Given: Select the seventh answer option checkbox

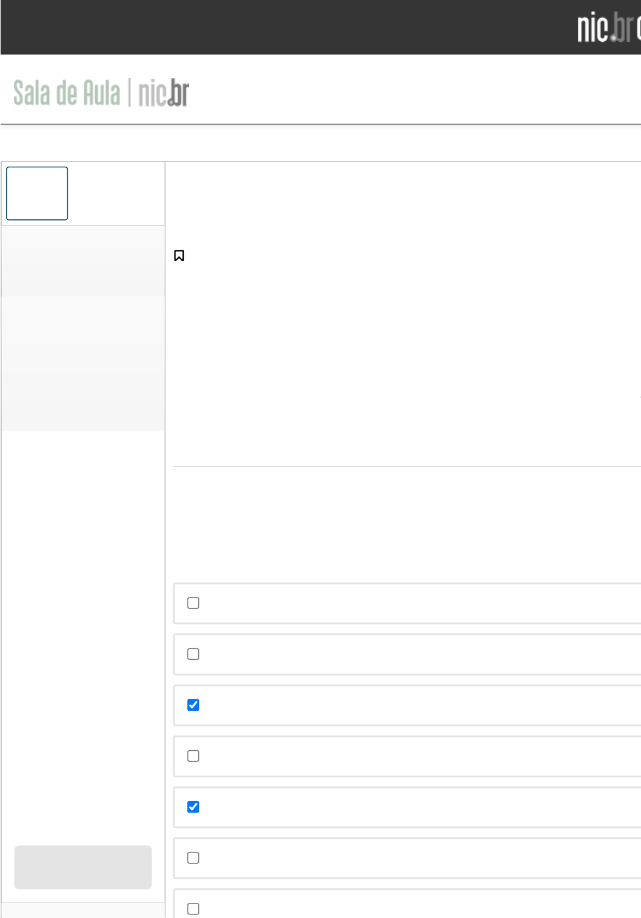Looking at the screenshot, I should pyautogui.click(x=193, y=908).
